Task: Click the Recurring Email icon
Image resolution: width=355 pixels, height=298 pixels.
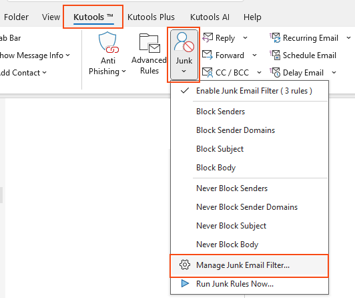Action: click(x=275, y=37)
